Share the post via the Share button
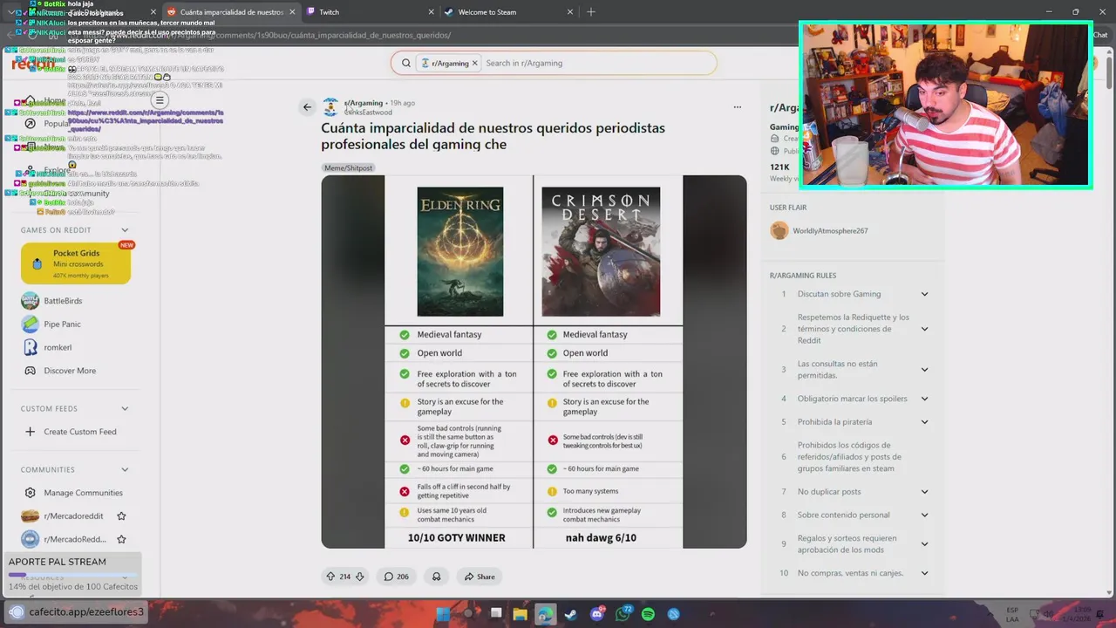Viewport: 1116px width, 628px height. click(x=480, y=577)
